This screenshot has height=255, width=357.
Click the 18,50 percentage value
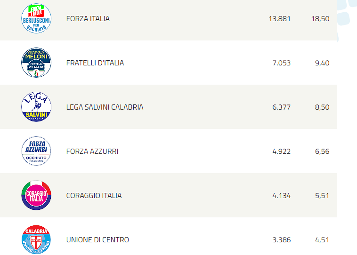pos(320,19)
